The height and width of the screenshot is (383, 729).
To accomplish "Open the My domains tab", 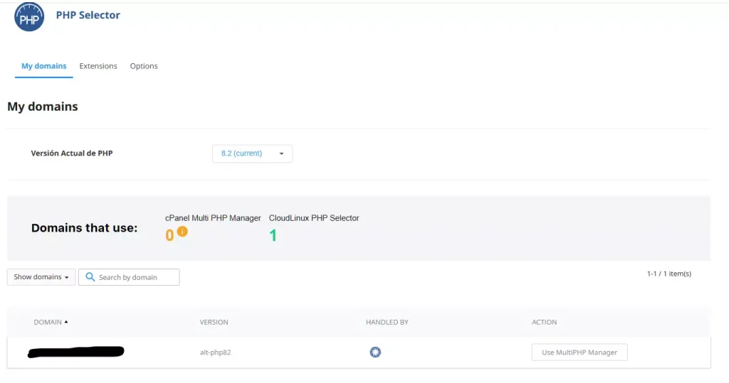I will (43, 66).
